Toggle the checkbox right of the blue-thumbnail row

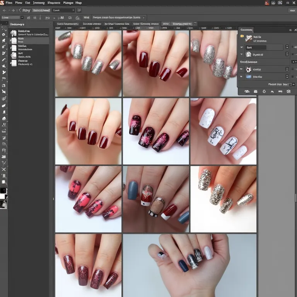click(293, 77)
